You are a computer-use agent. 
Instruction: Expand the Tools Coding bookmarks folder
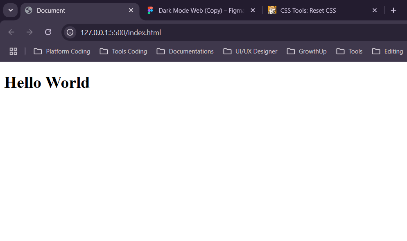[x=124, y=51]
